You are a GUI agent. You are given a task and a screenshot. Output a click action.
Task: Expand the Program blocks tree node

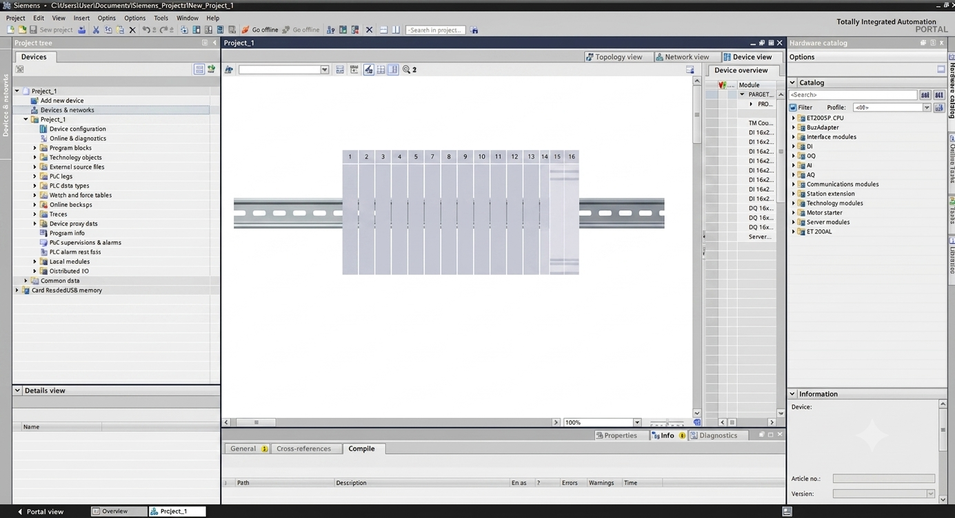(35, 148)
